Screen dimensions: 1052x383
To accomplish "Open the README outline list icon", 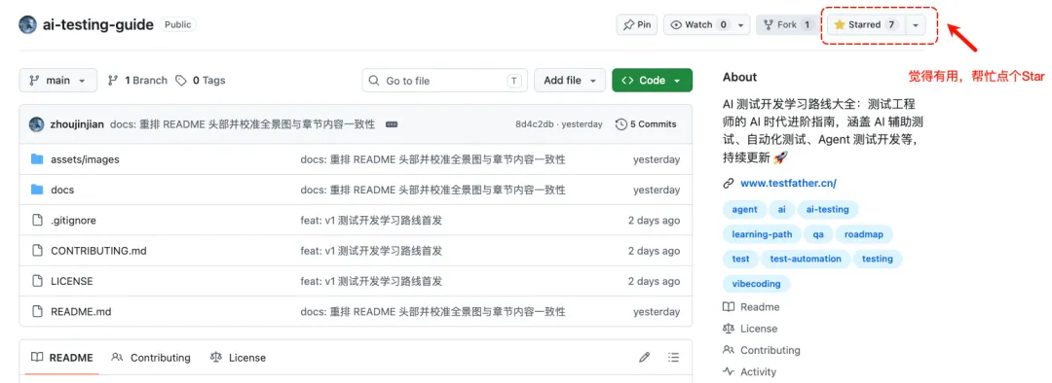I will coord(674,358).
